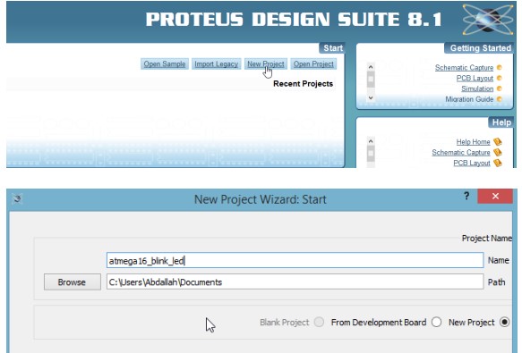Image resolution: width=522 pixels, height=353 pixels.
Task: Click the orange dot next to Migration Guide
Action: coord(500,99)
